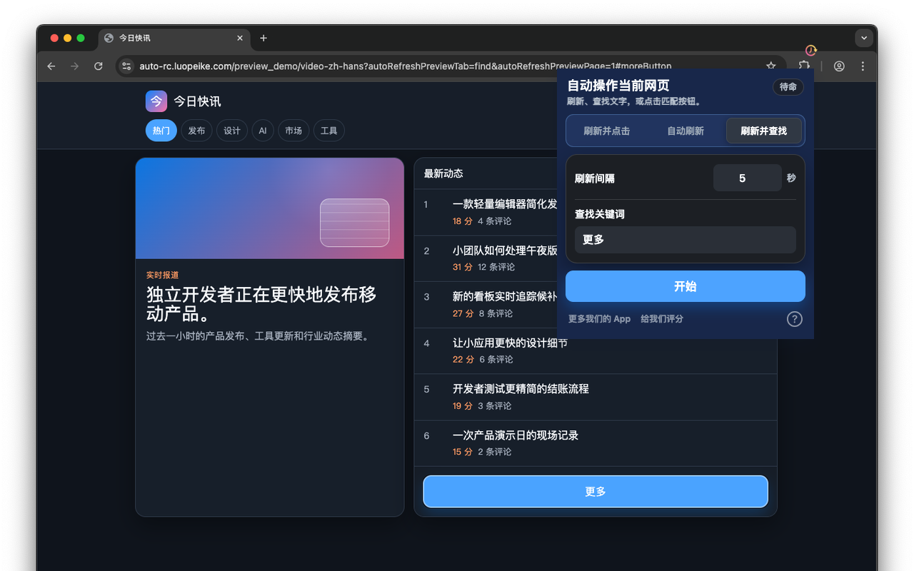Click the 2 条评论 comments text
Screen dimensions: 914x571
(495, 452)
